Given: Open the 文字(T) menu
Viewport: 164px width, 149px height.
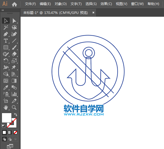Looking at the screenshot, I should coord(76,4).
